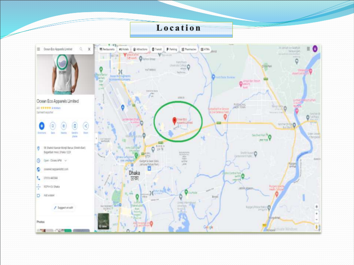Click the globe icon beside website
The width and height of the screenshot is (354, 265).
pyautogui.click(x=39, y=169)
